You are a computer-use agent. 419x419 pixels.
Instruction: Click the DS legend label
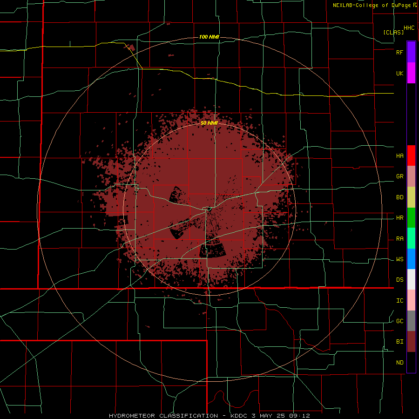point(399,280)
